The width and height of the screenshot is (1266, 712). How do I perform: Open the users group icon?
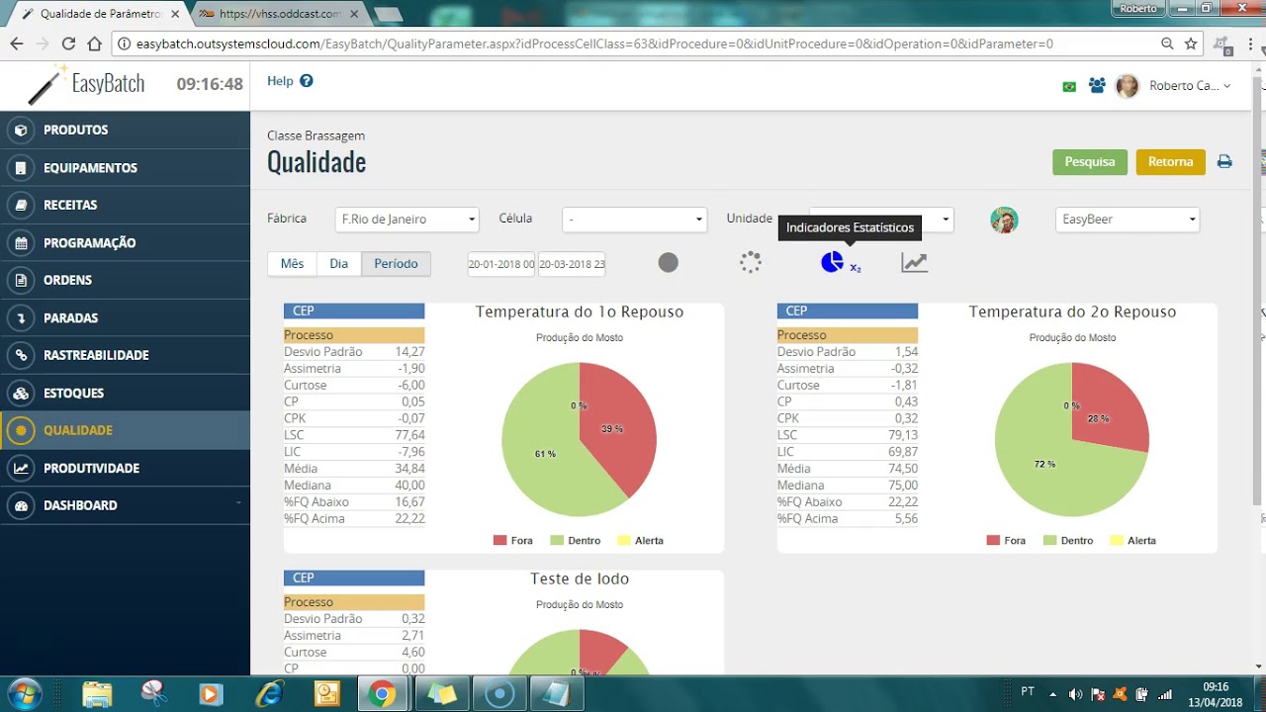click(1097, 86)
